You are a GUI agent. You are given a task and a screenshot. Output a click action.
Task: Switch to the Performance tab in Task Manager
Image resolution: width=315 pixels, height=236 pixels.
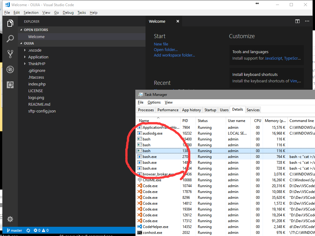168,110
